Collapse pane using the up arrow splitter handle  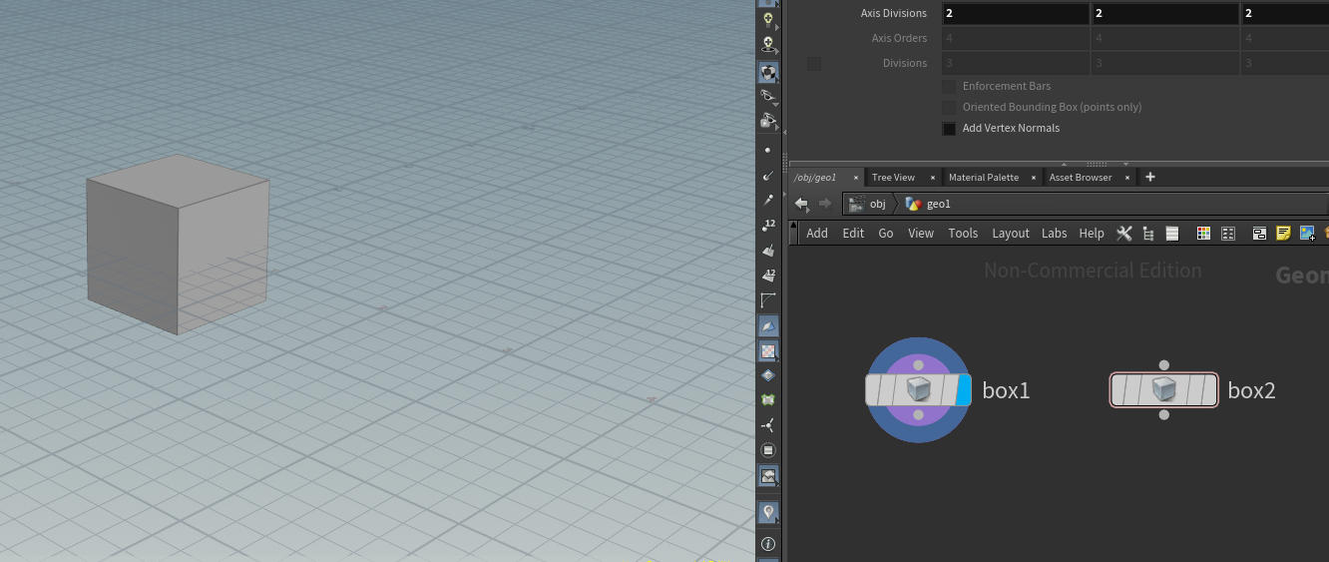tap(1064, 164)
